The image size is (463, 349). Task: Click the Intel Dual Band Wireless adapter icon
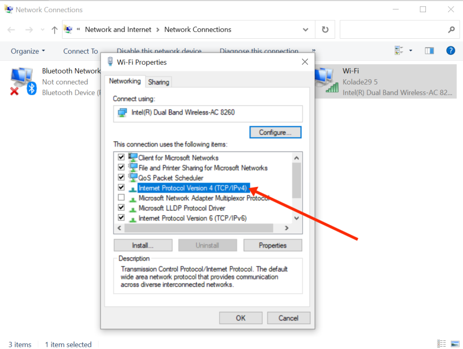point(122,112)
